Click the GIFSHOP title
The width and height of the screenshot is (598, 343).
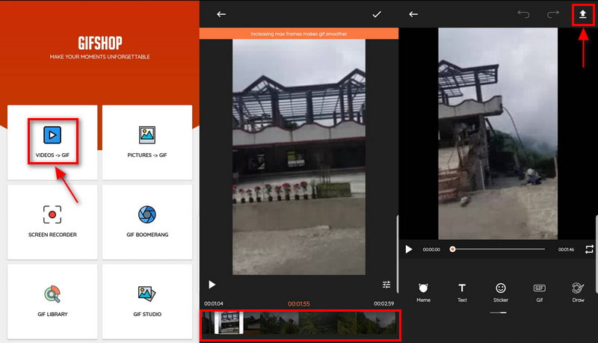[100, 43]
